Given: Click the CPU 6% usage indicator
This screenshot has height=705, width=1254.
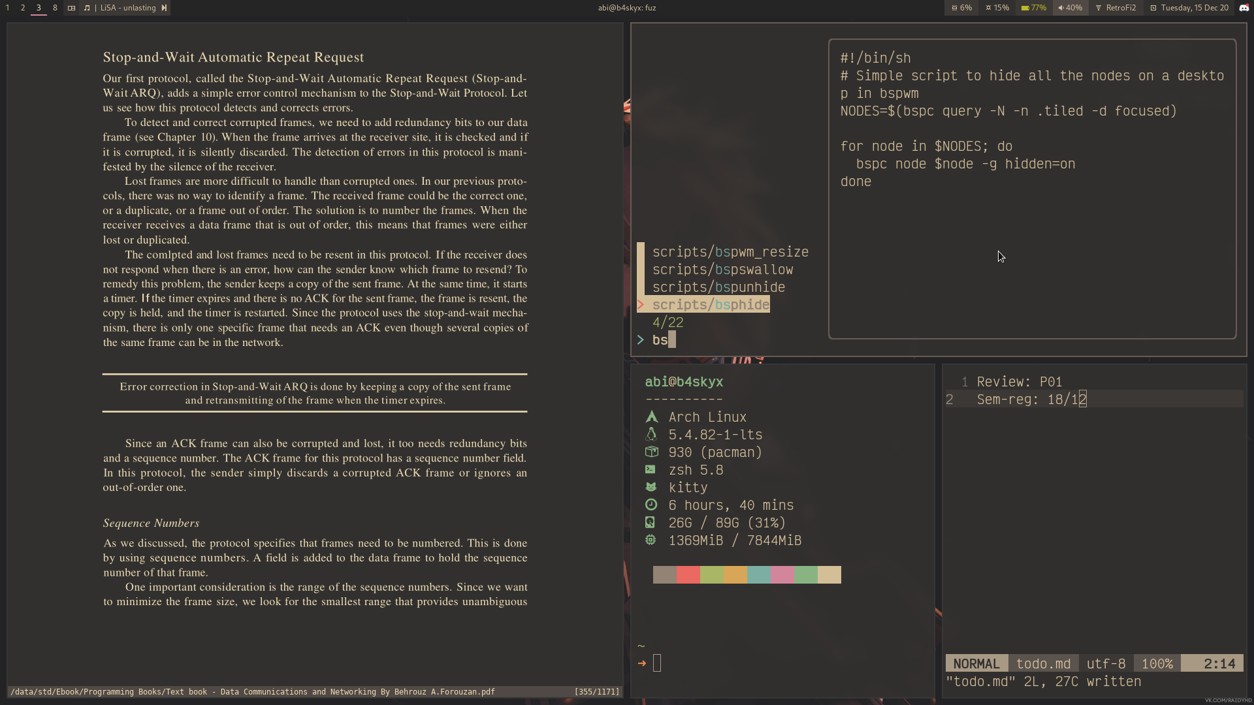Looking at the screenshot, I should tap(961, 8).
